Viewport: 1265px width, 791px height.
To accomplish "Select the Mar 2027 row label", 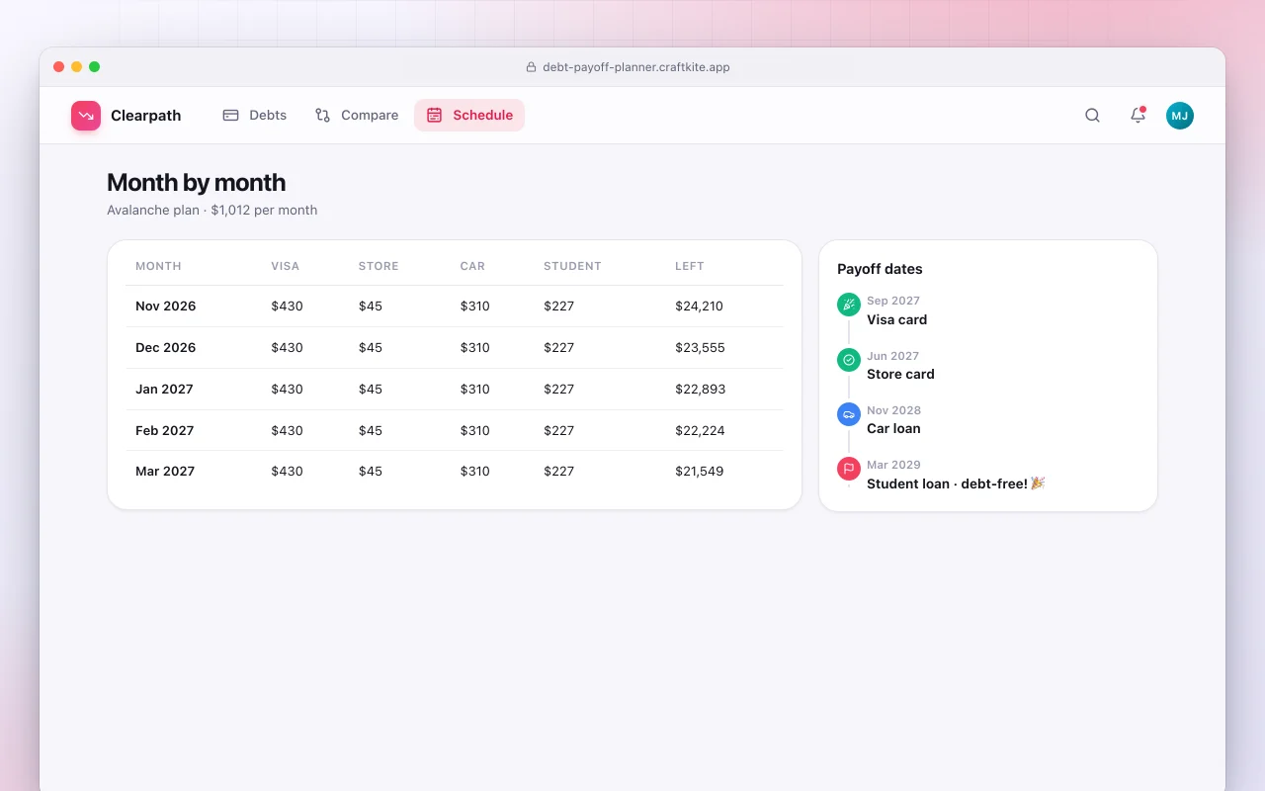I will point(165,472).
